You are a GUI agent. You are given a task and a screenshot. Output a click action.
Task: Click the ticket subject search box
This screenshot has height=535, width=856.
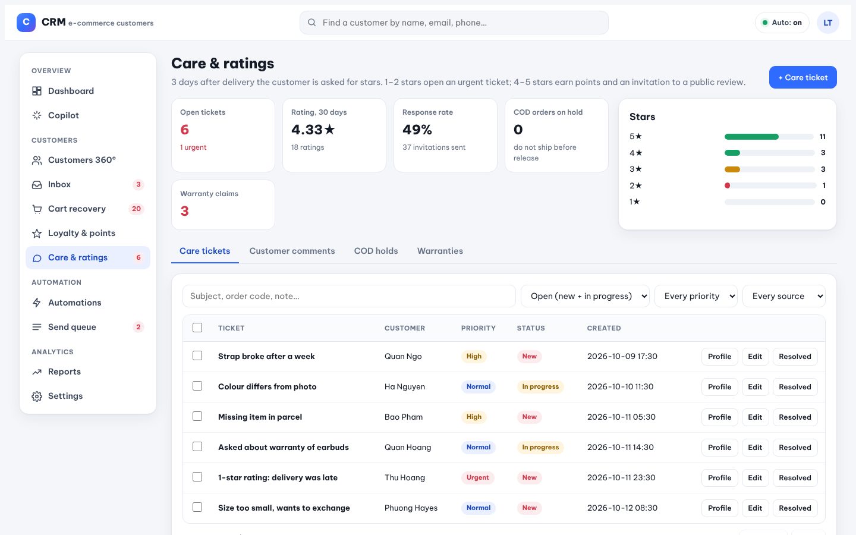click(349, 296)
